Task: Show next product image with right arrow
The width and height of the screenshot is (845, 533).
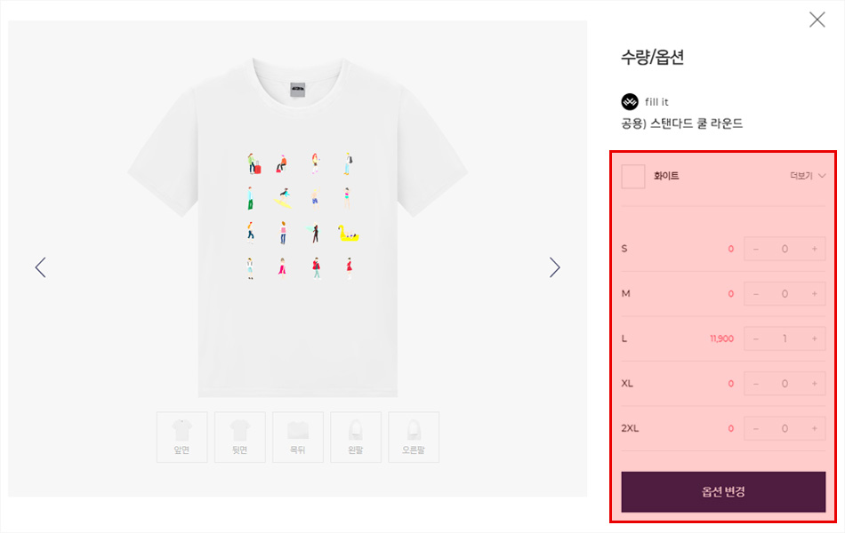Action: tap(555, 267)
